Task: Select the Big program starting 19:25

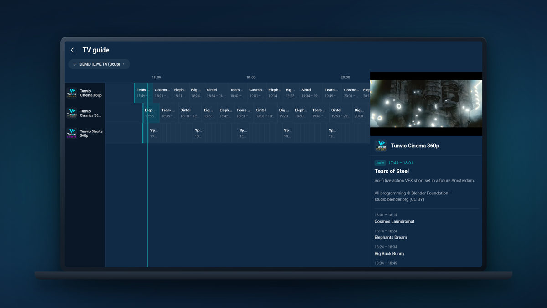Action: point(291,93)
